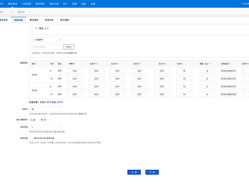The width and height of the screenshot is (249, 187).
Task: Switch to the 基本信息 tab
Action: (x=3, y=20)
